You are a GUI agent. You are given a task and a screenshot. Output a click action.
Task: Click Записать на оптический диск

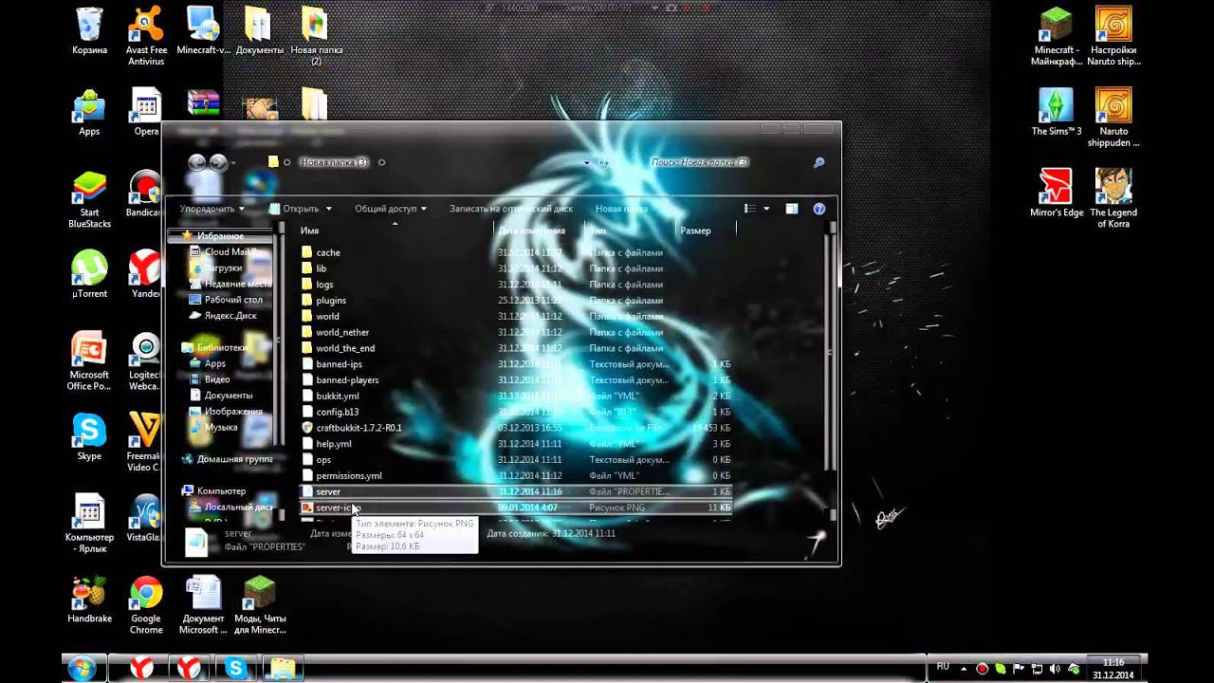pyautogui.click(x=511, y=209)
